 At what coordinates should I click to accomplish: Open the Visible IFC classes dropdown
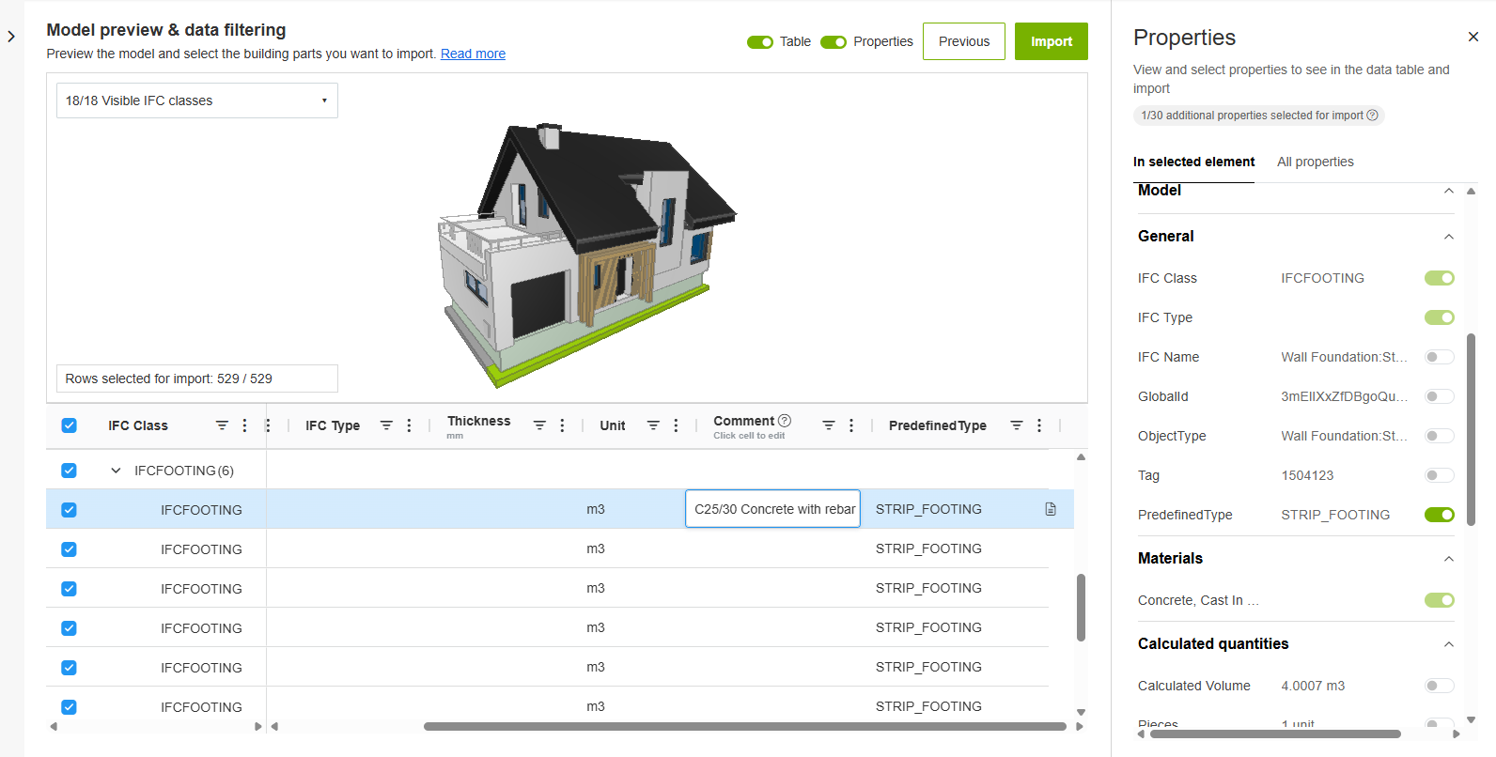(197, 100)
